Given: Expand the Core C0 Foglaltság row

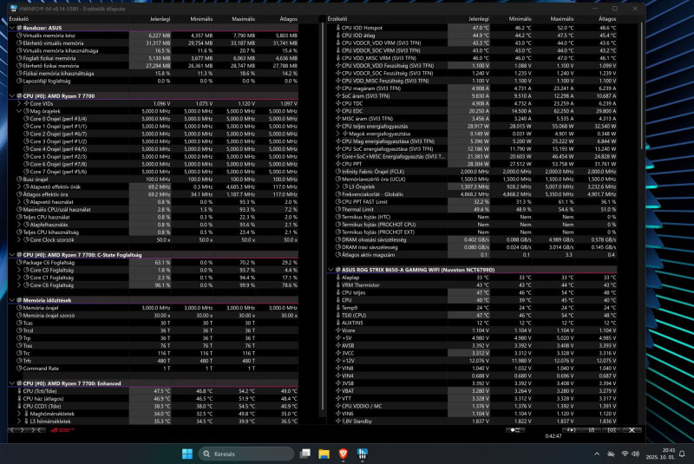Looking at the screenshot, I should 19,270.
